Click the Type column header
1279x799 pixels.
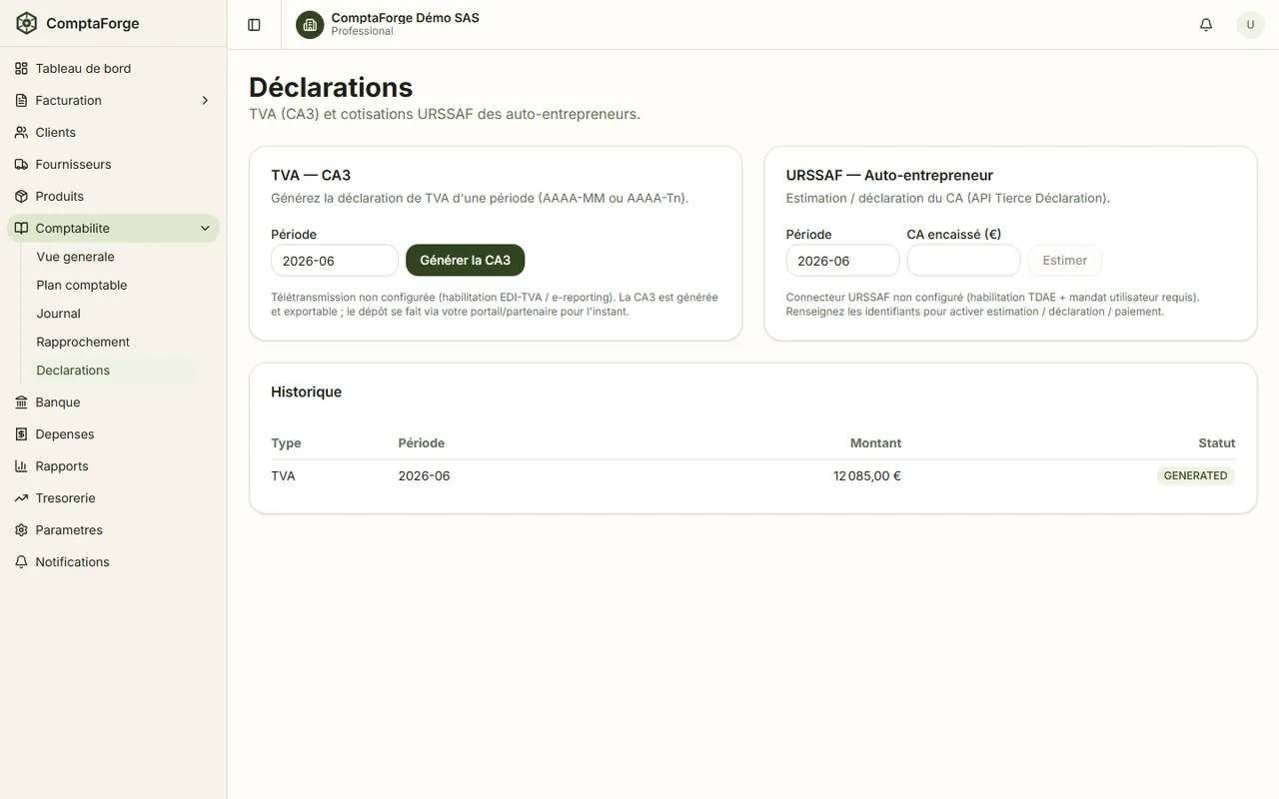coord(286,442)
